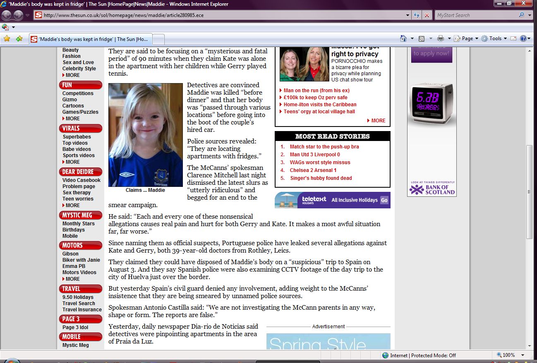Click the RSS feeds icon
The width and height of the screenshot is (537, 363).
pos(422,38)
